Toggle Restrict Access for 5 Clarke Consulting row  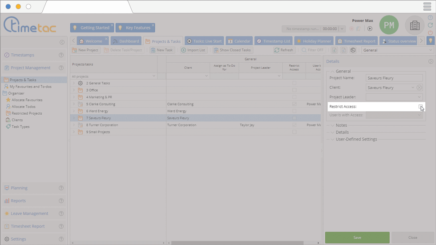(x=294, y=104)
